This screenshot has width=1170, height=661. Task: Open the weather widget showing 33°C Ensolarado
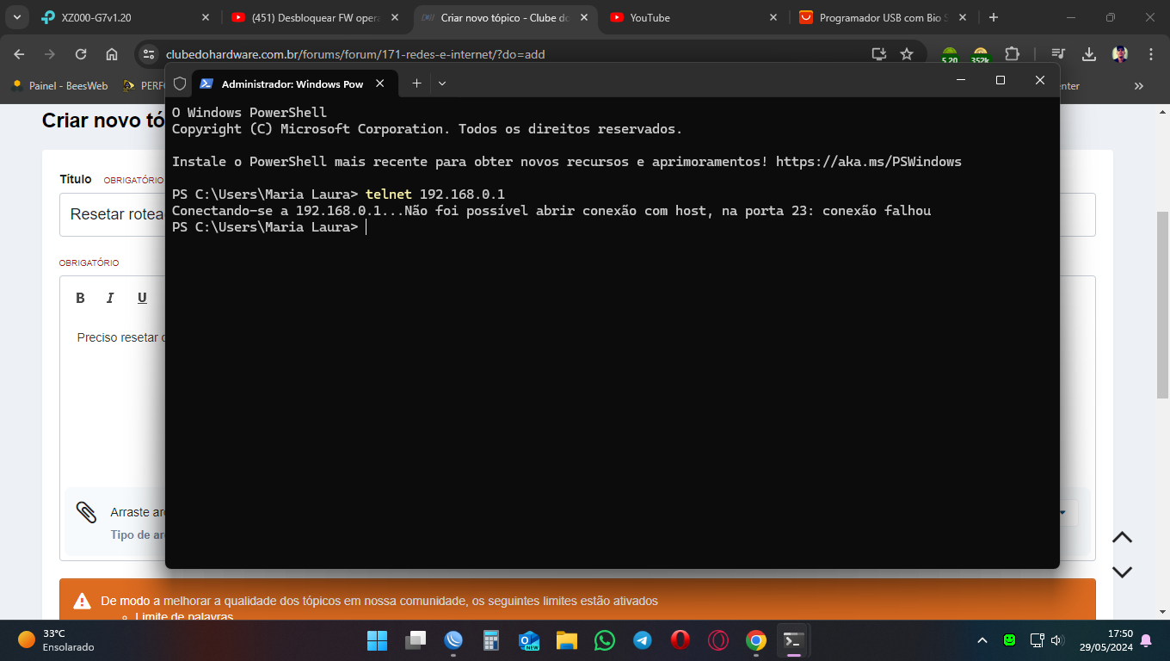56,639
